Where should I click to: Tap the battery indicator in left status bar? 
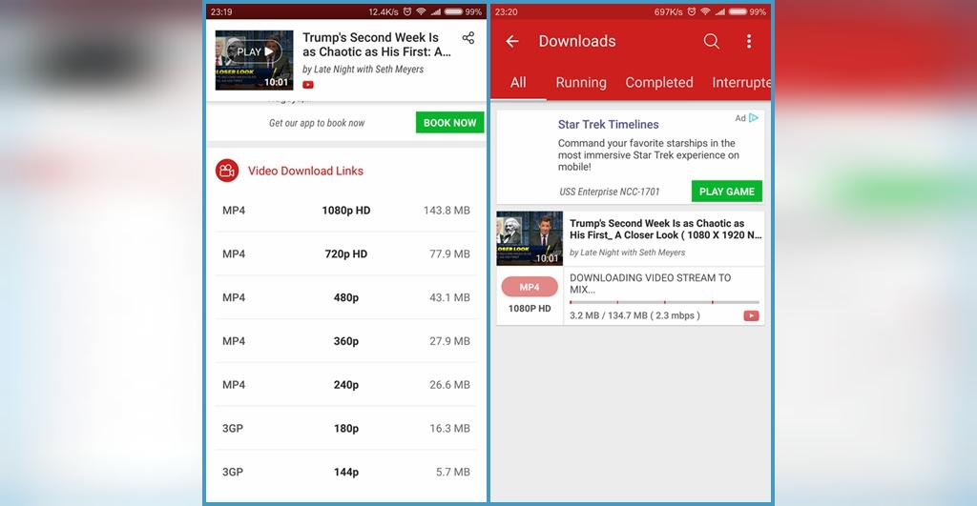point(453,11)
